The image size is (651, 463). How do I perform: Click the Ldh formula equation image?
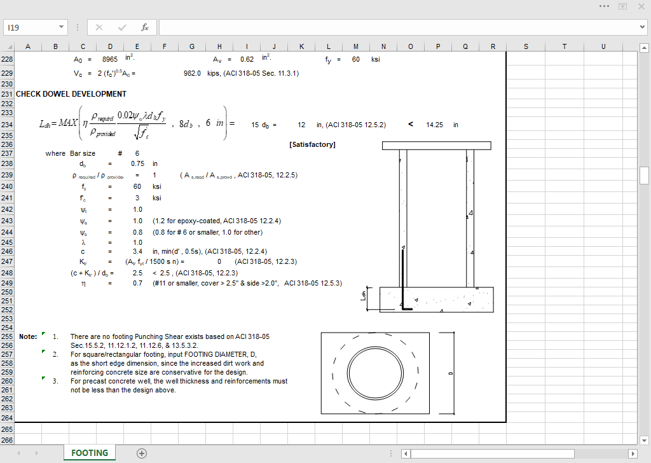[137, 123]
